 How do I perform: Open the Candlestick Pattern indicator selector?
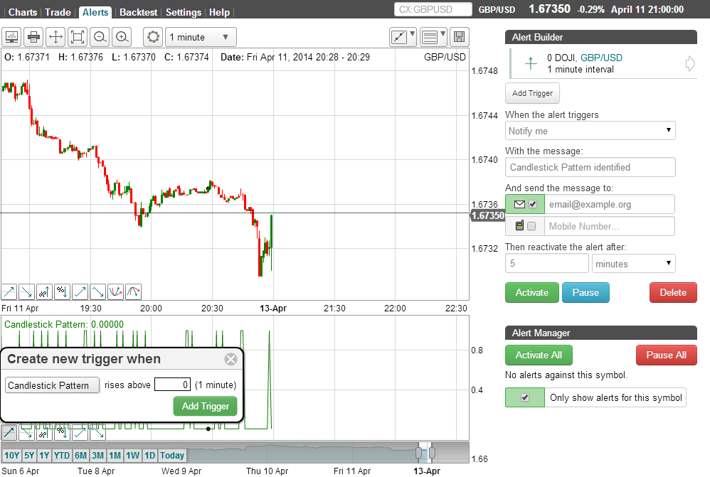click(52, 385)
